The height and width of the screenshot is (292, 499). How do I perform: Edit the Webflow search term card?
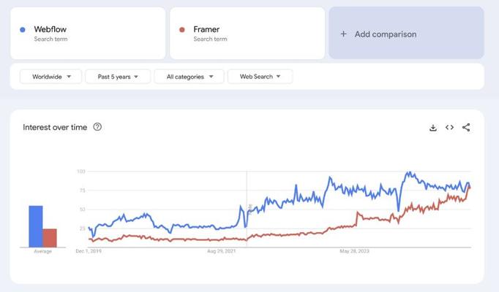[88, 34]
